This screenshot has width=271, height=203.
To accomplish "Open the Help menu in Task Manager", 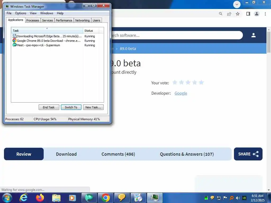I will coord(60,13).
